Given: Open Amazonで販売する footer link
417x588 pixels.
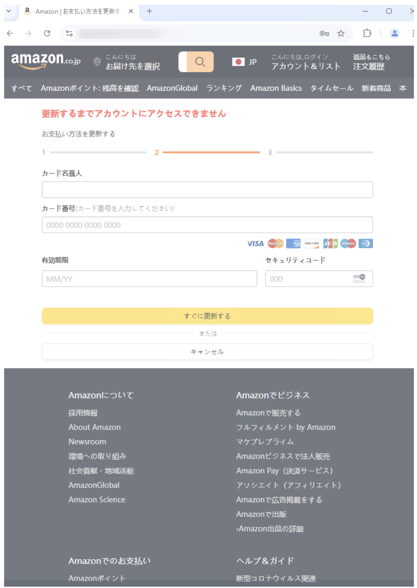Looking at the screenshot, I should pyautogui.click(x=269, y=413).
